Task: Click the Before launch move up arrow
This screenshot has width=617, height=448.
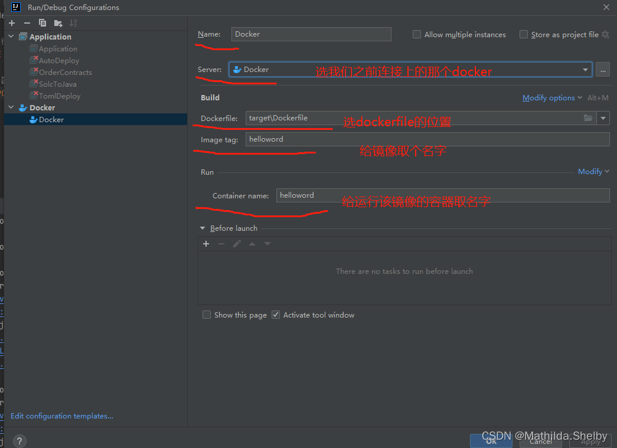Action: point(252,244)
